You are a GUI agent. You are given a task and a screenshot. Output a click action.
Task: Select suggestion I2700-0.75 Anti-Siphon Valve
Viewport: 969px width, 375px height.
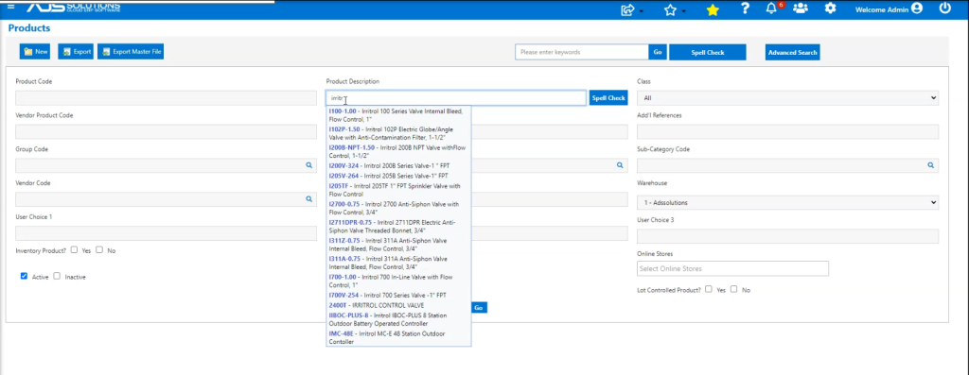(x=398, y=208)
